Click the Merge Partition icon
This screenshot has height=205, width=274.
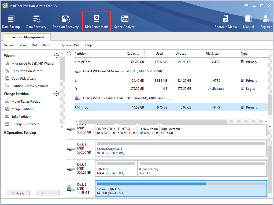coord(7,109)
